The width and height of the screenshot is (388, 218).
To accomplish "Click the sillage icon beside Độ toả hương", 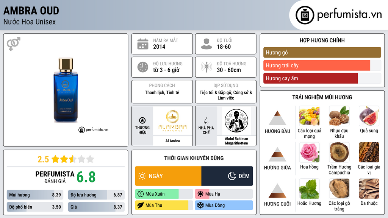I will point(207,67).
